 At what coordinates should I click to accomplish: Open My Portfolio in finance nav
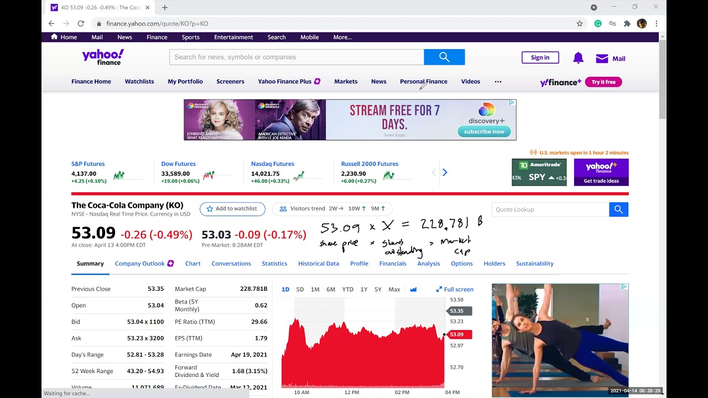(x=185, y=81)
